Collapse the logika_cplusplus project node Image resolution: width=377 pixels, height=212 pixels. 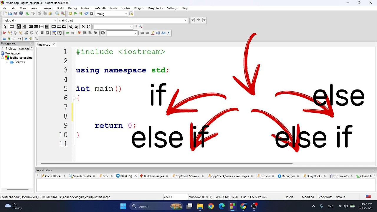(x=2, y=58)
